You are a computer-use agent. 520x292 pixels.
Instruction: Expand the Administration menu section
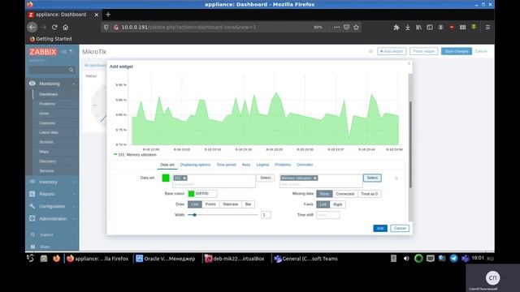tap(74, 218)
